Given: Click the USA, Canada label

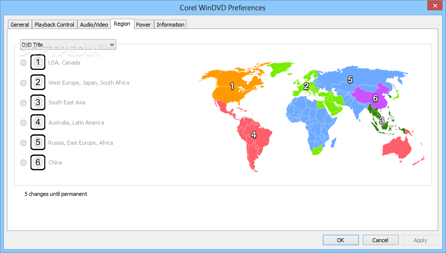Looking at the screenshot, I should click(64, 63).
